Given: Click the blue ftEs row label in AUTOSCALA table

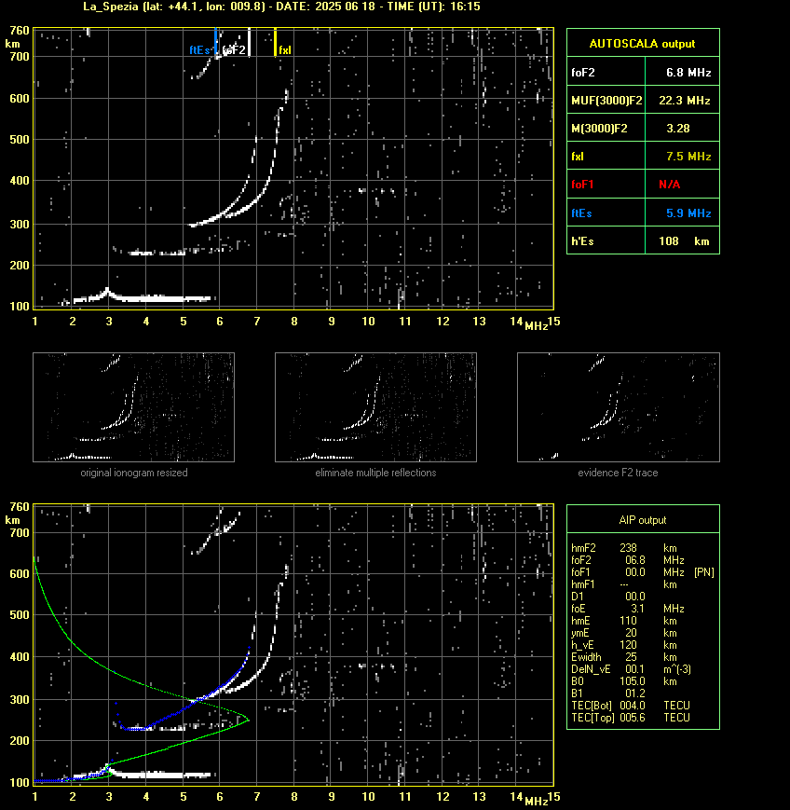Looking at the screenshot, I should 581,213.
